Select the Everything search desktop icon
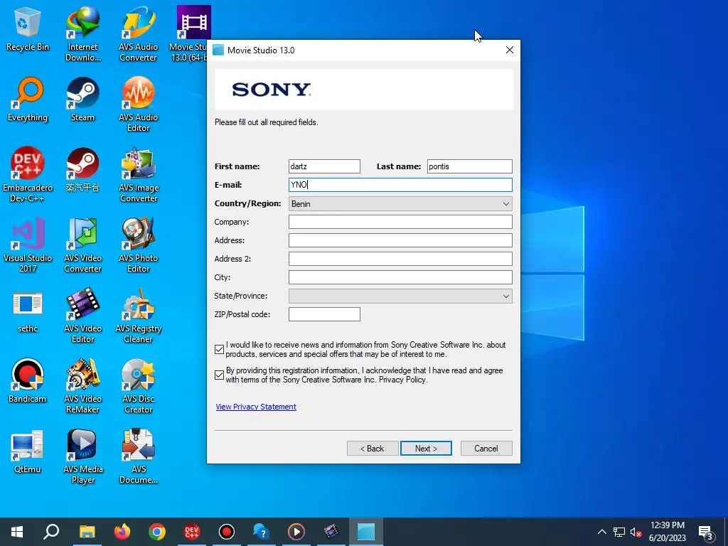 (28, 100)
